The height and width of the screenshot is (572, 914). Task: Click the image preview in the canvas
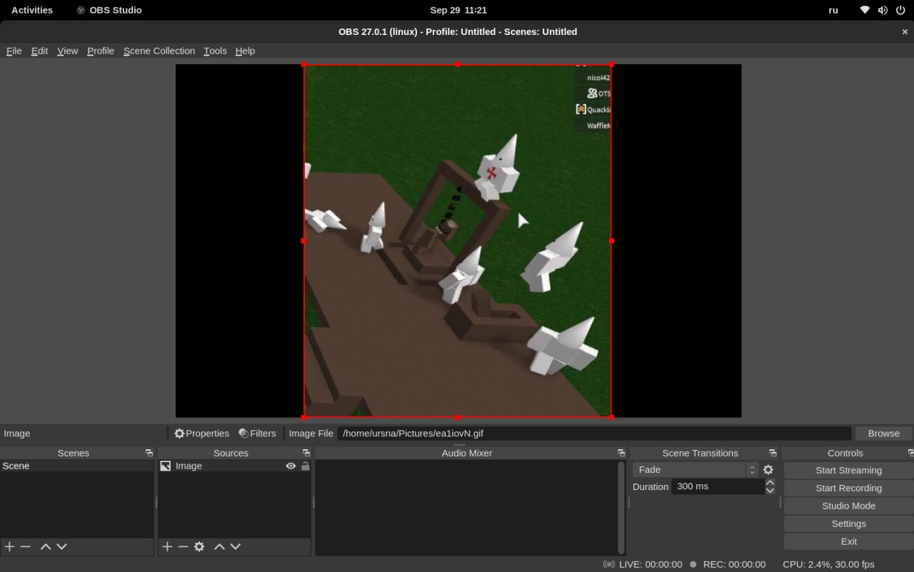click(x=458, y=241)
